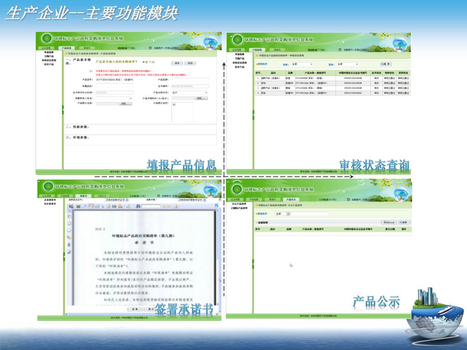Viewport: 467px width, 350px height.
Task: Choose the arrow select tool in PDF toolbar
Action: pos(103,206)
